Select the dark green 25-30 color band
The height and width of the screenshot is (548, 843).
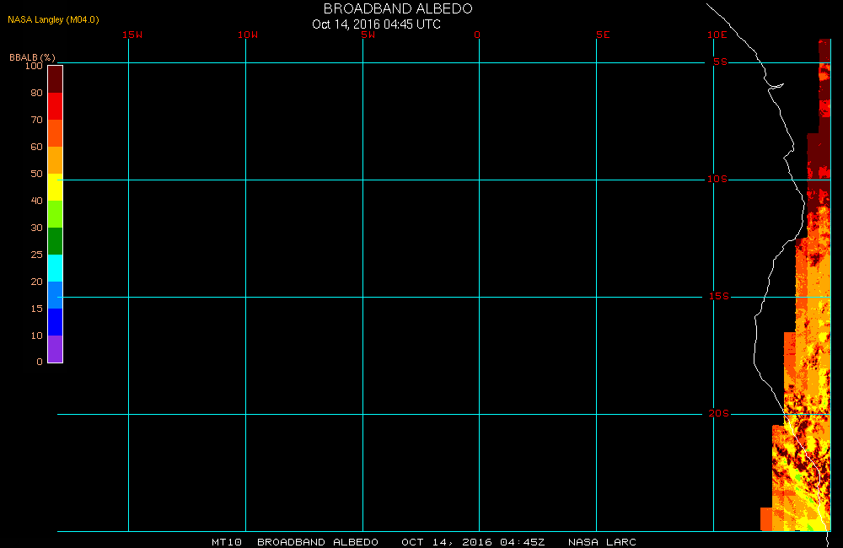[x=56, y=241]
